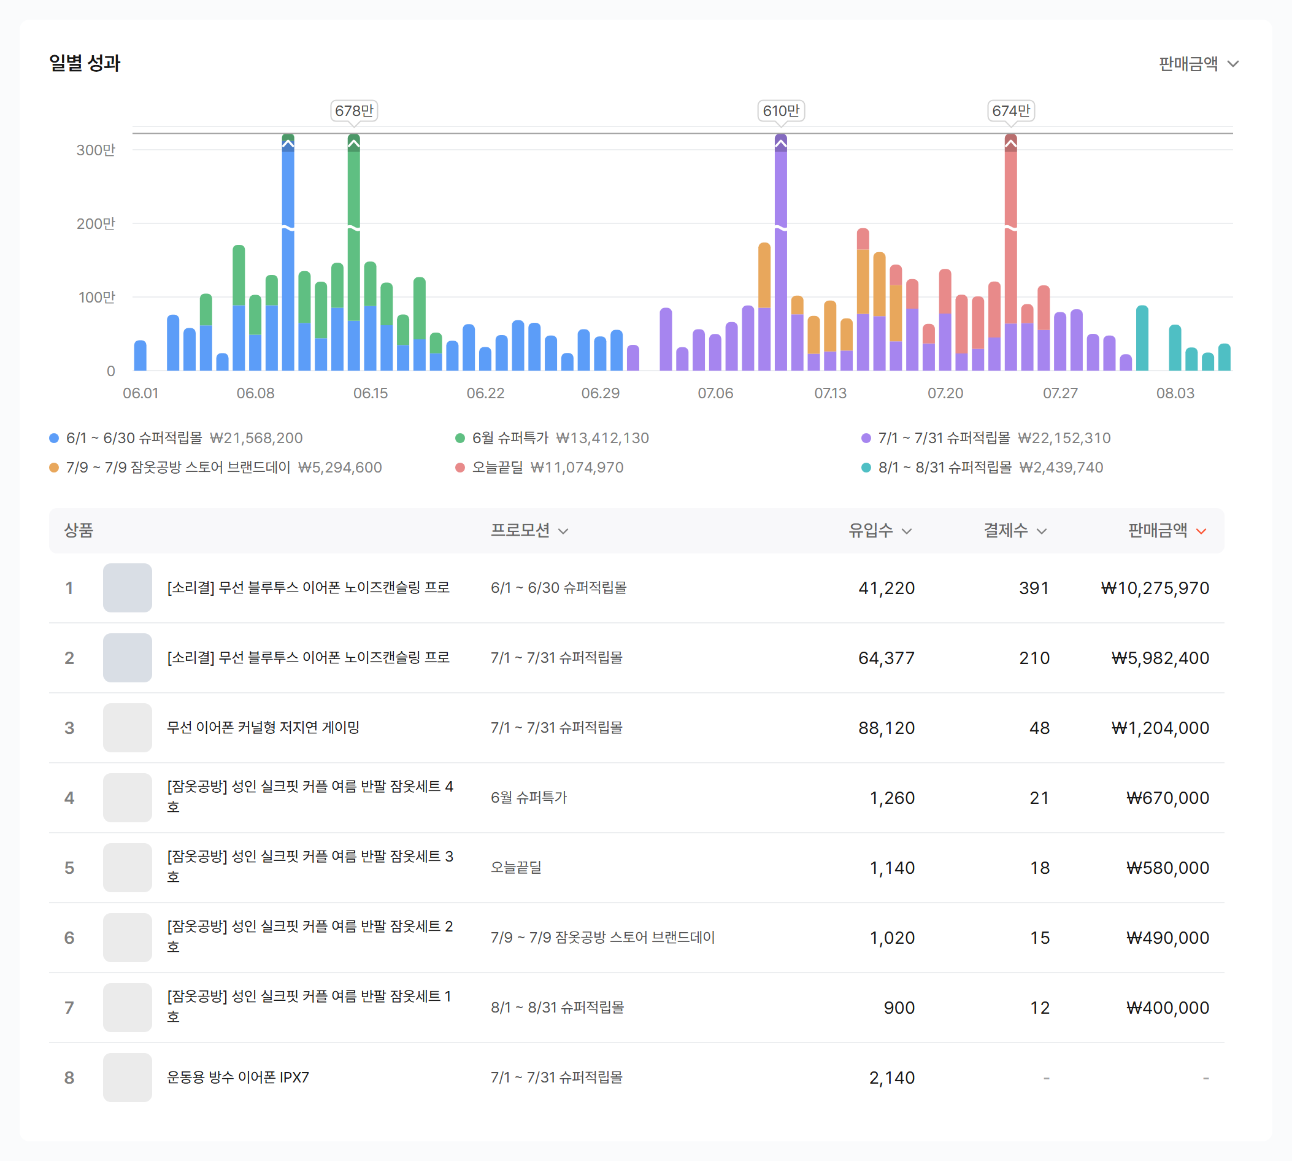Open the 잠옷세트 3호 product name

point(310,866)
